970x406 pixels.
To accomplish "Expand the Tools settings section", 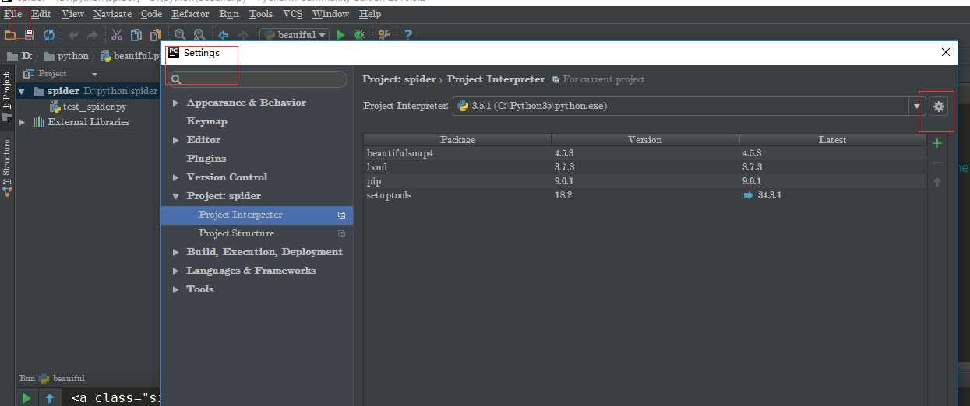I will point(176,289).
